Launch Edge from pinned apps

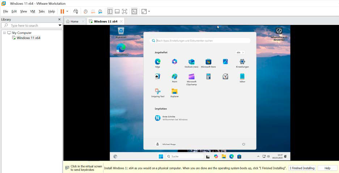click(x=158, y=63)
